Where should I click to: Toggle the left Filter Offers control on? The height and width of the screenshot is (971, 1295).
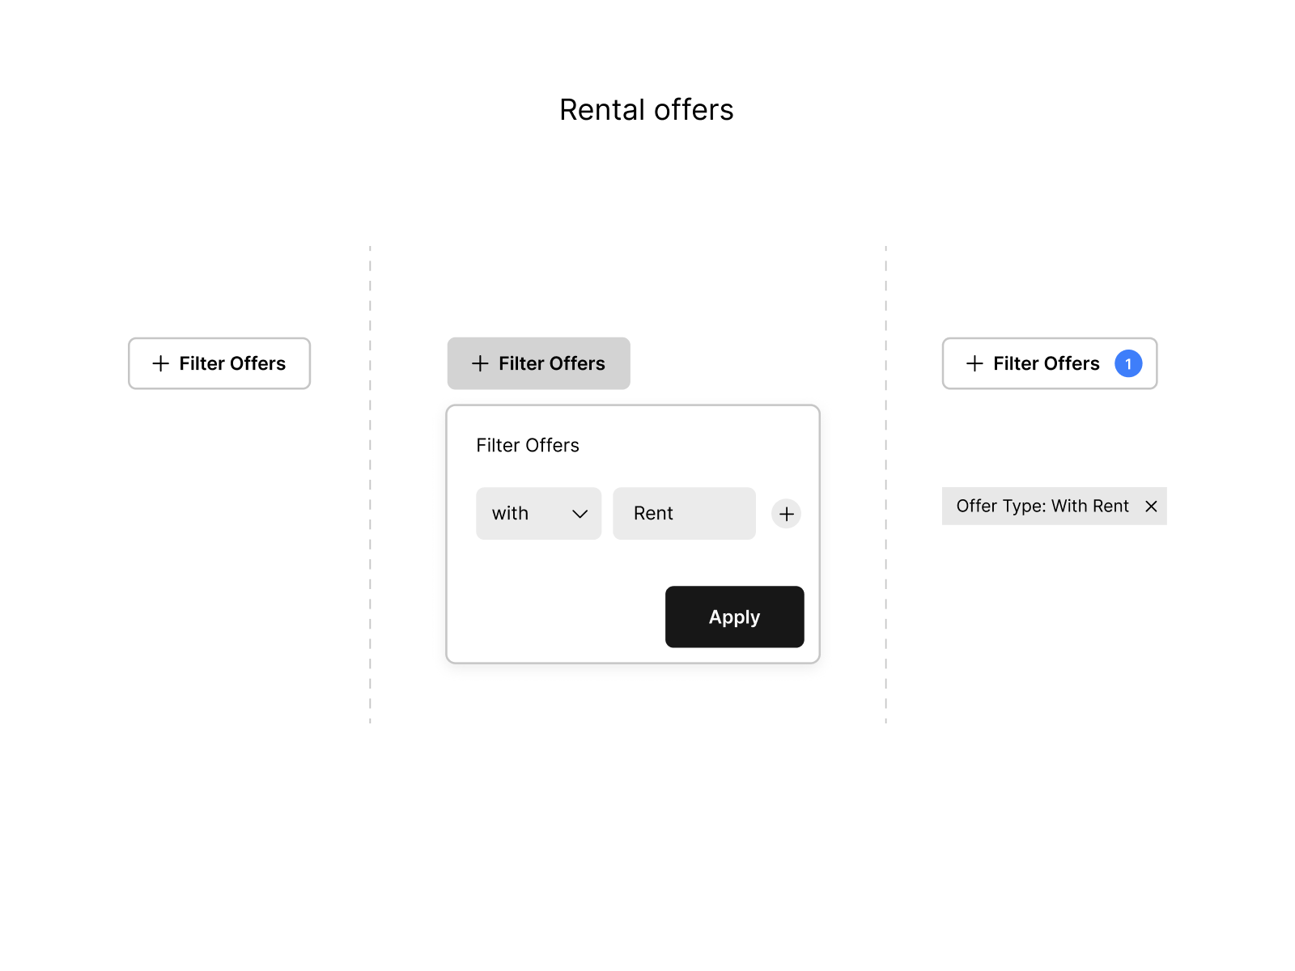219,363
